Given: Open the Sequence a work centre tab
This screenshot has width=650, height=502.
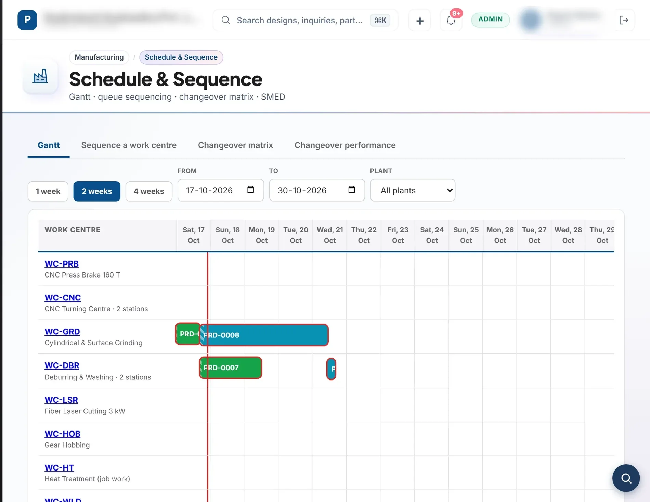Looking at the screenshot, I should (x=129, y=145).
